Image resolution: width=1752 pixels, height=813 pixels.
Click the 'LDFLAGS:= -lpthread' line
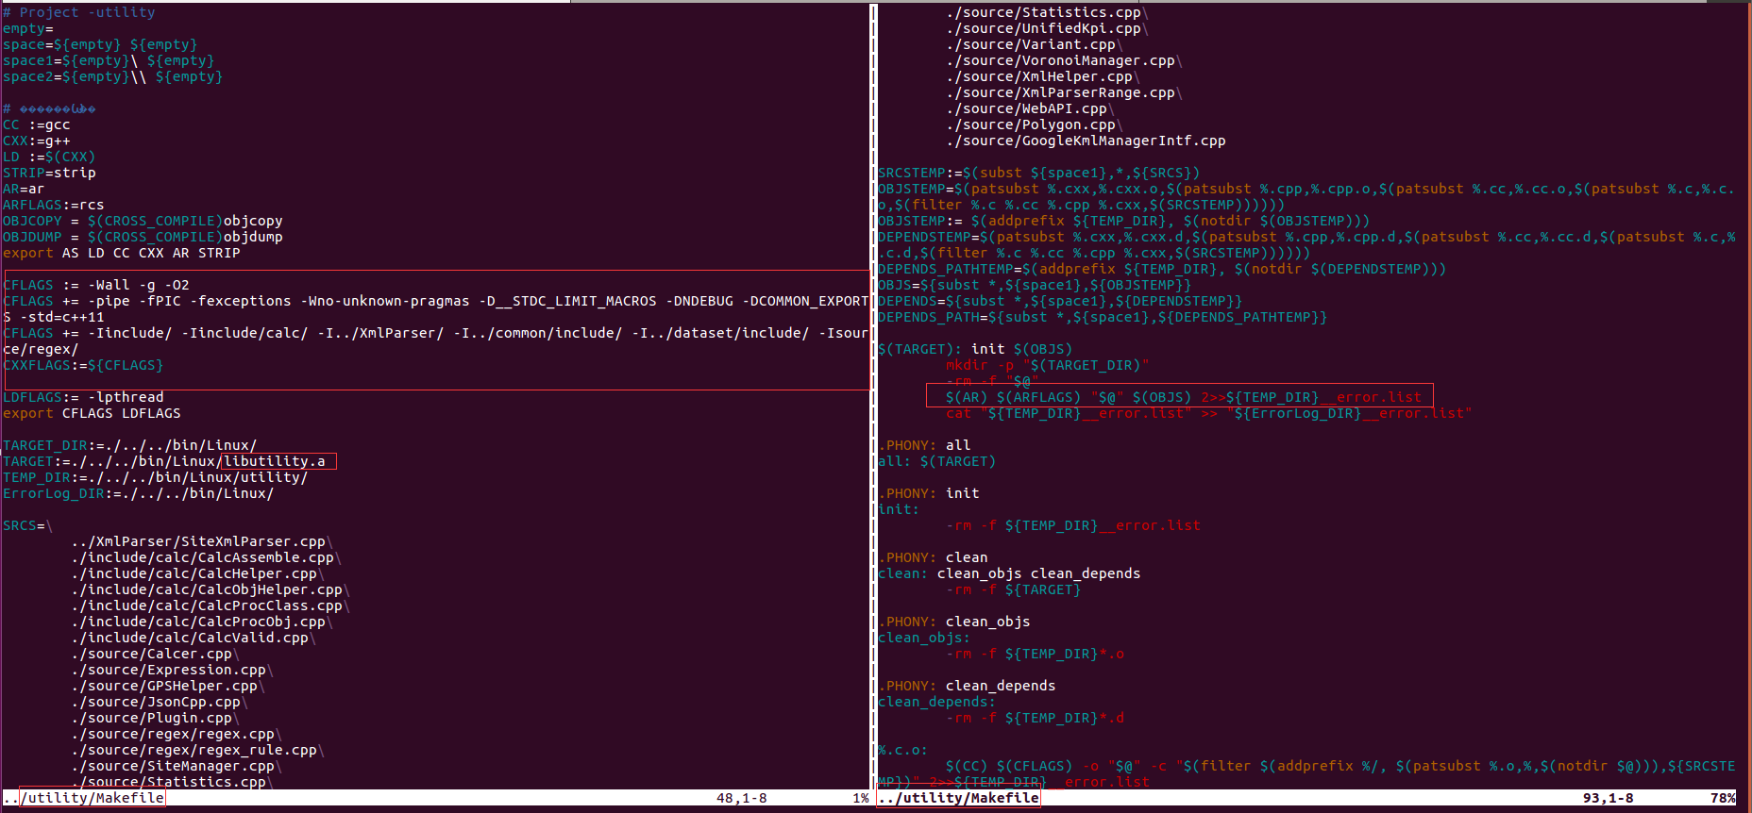[83, 397]
